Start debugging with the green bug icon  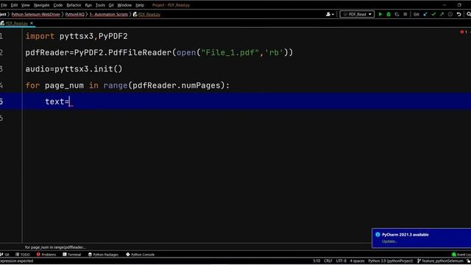coord(389,14)
